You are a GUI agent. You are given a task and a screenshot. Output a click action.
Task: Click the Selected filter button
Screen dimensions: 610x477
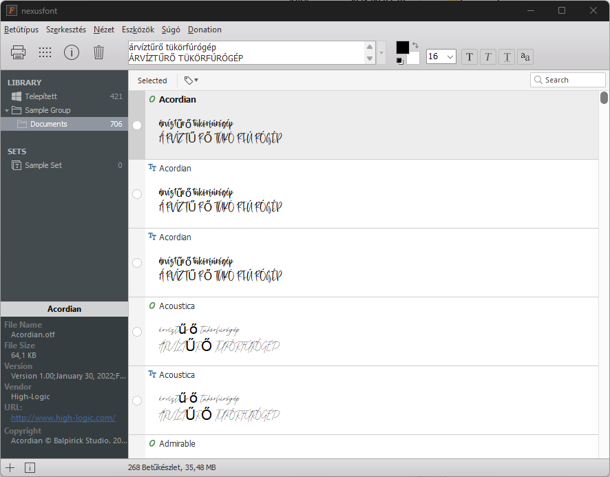click(x=152, y=81)
